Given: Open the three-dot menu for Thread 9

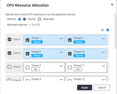Looking at the screenshot, I should (103, 39).
